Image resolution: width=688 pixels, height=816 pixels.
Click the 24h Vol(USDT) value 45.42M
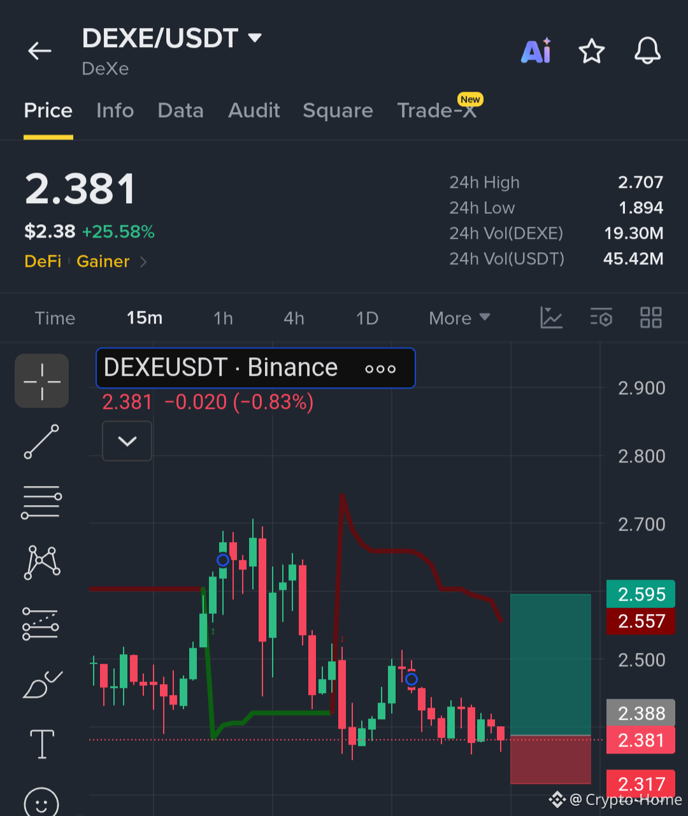click(x=633, y=259)
